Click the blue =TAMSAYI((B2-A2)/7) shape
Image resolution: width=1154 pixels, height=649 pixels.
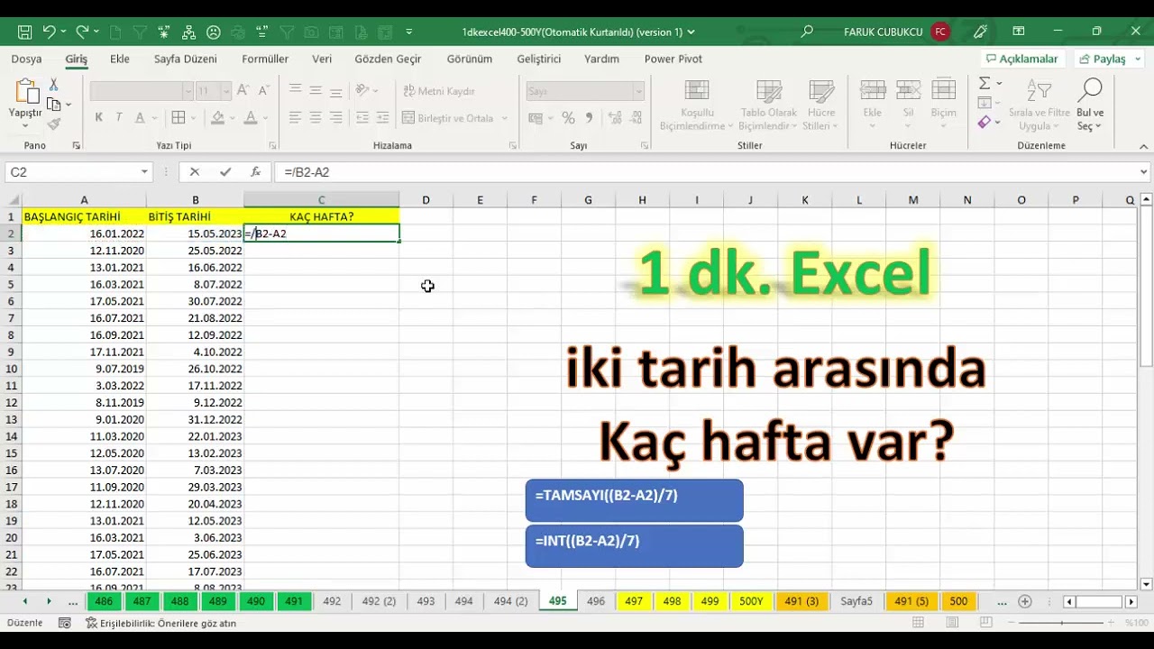click(634, 500)
